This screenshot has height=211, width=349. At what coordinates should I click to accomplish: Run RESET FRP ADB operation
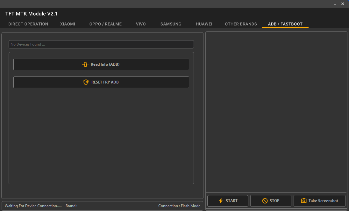101,82
